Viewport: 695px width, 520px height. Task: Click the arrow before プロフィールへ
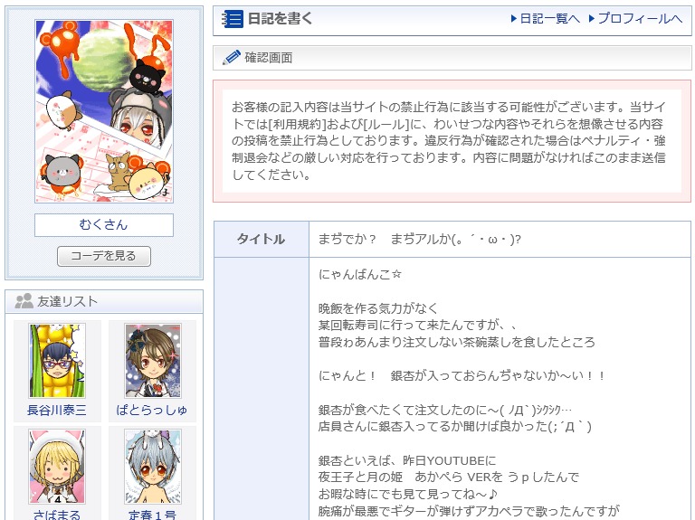pos(592,19)
